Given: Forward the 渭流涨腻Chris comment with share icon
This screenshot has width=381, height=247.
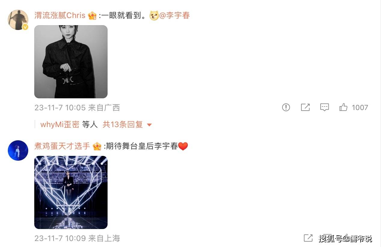Looking at the screenshot, I should coord(305,107).
